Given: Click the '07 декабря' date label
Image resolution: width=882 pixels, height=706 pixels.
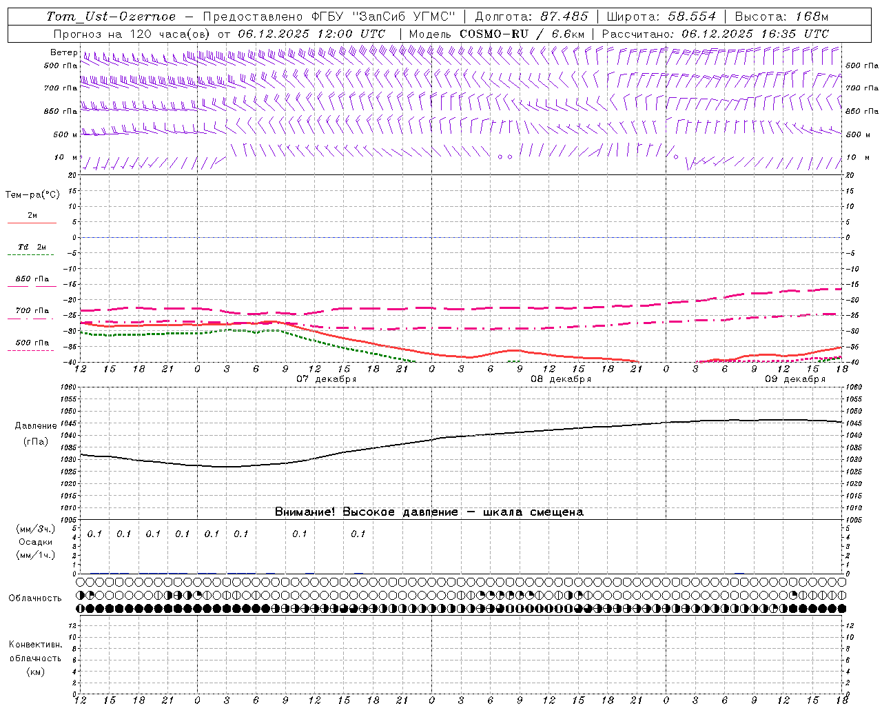Looking at the screenshot, I should pyautogui.click(x=327, y=379).
